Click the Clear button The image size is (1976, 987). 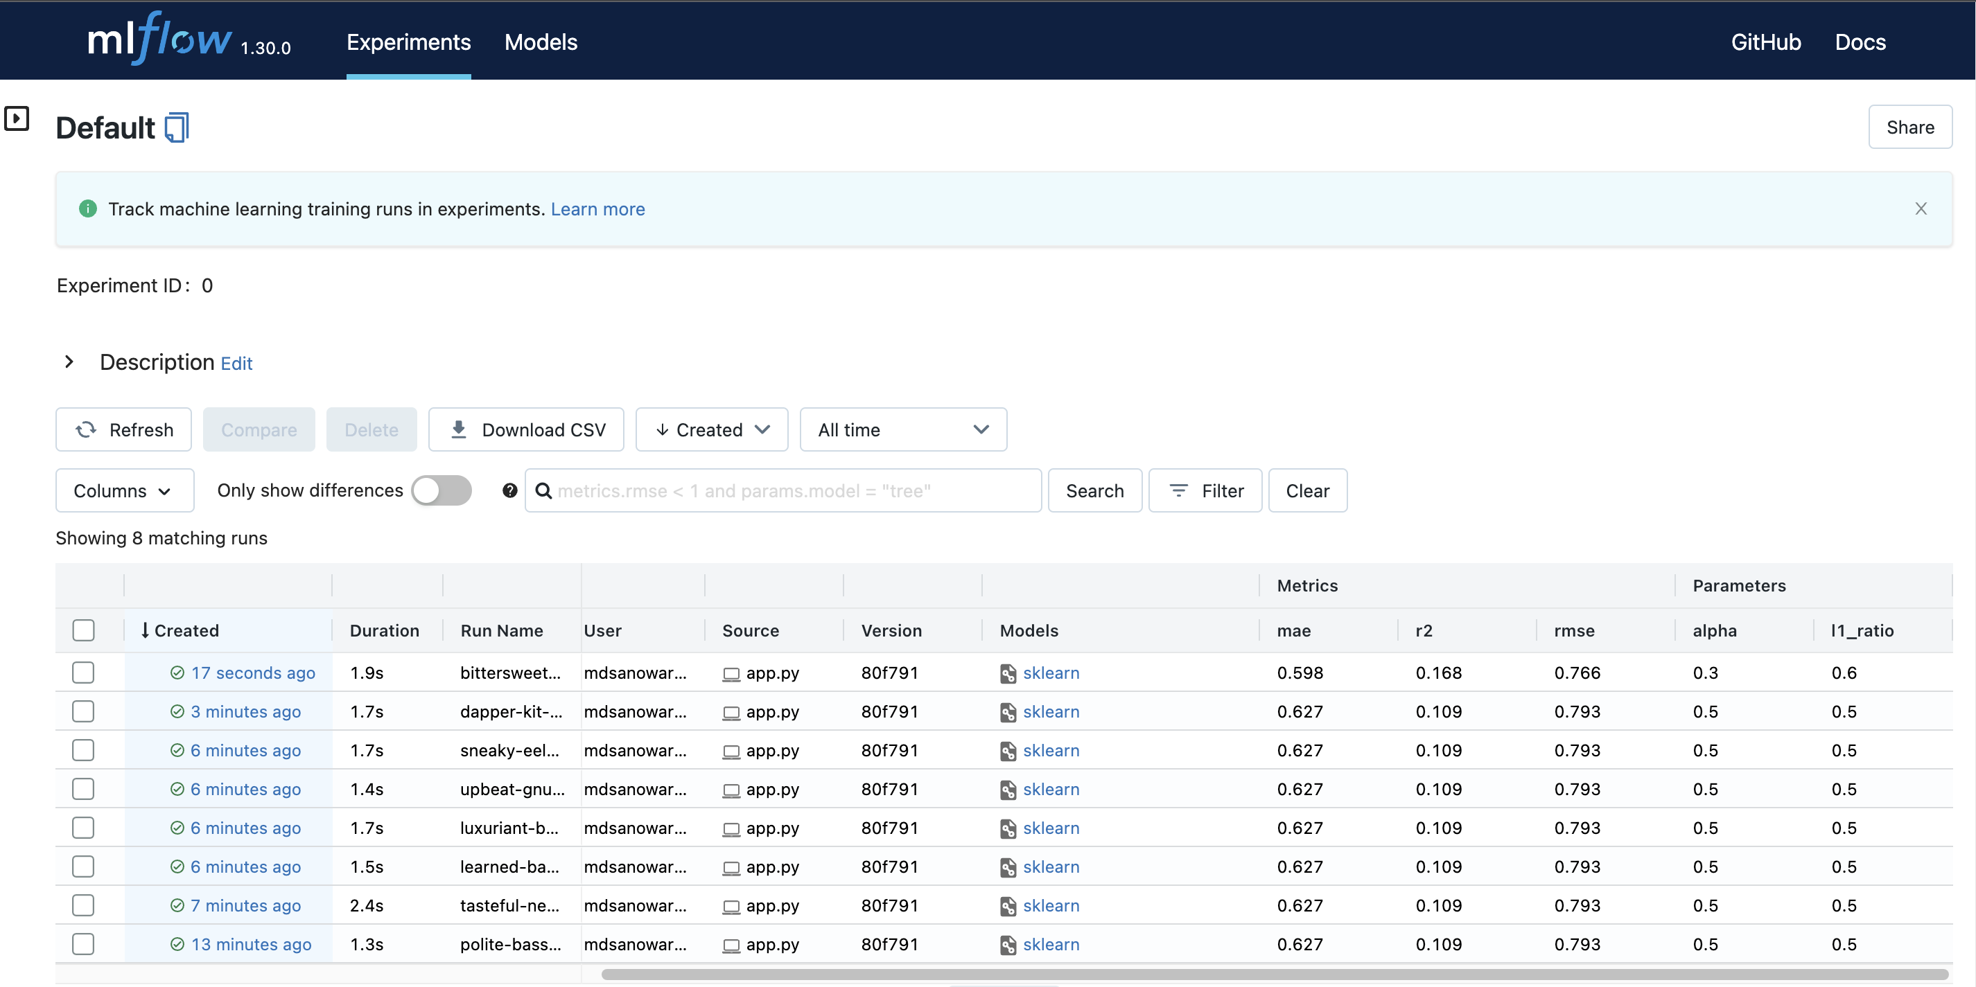1308,490
